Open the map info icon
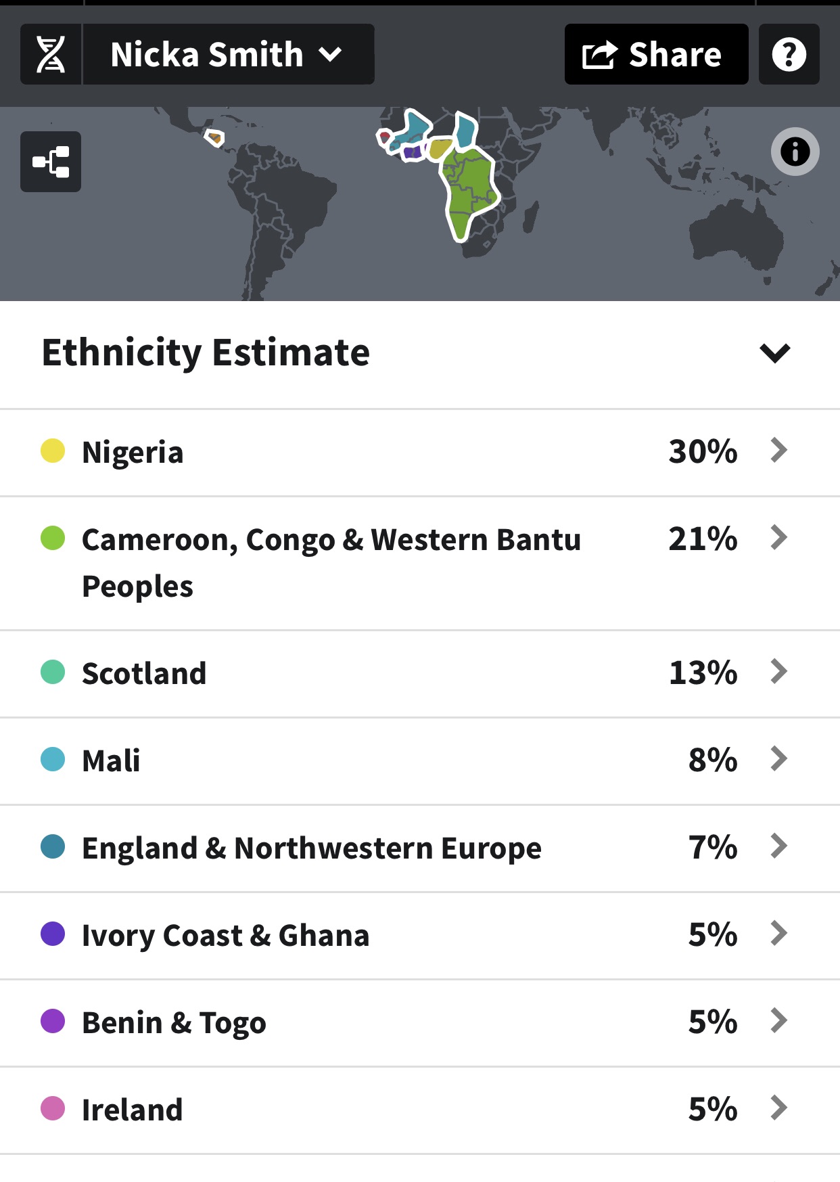Screen dimensions: 840x1182 point(795,152)
